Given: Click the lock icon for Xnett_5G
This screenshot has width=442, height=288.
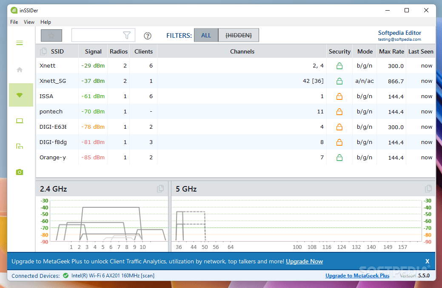Looking at the screenshot, I should click(339, 81).
